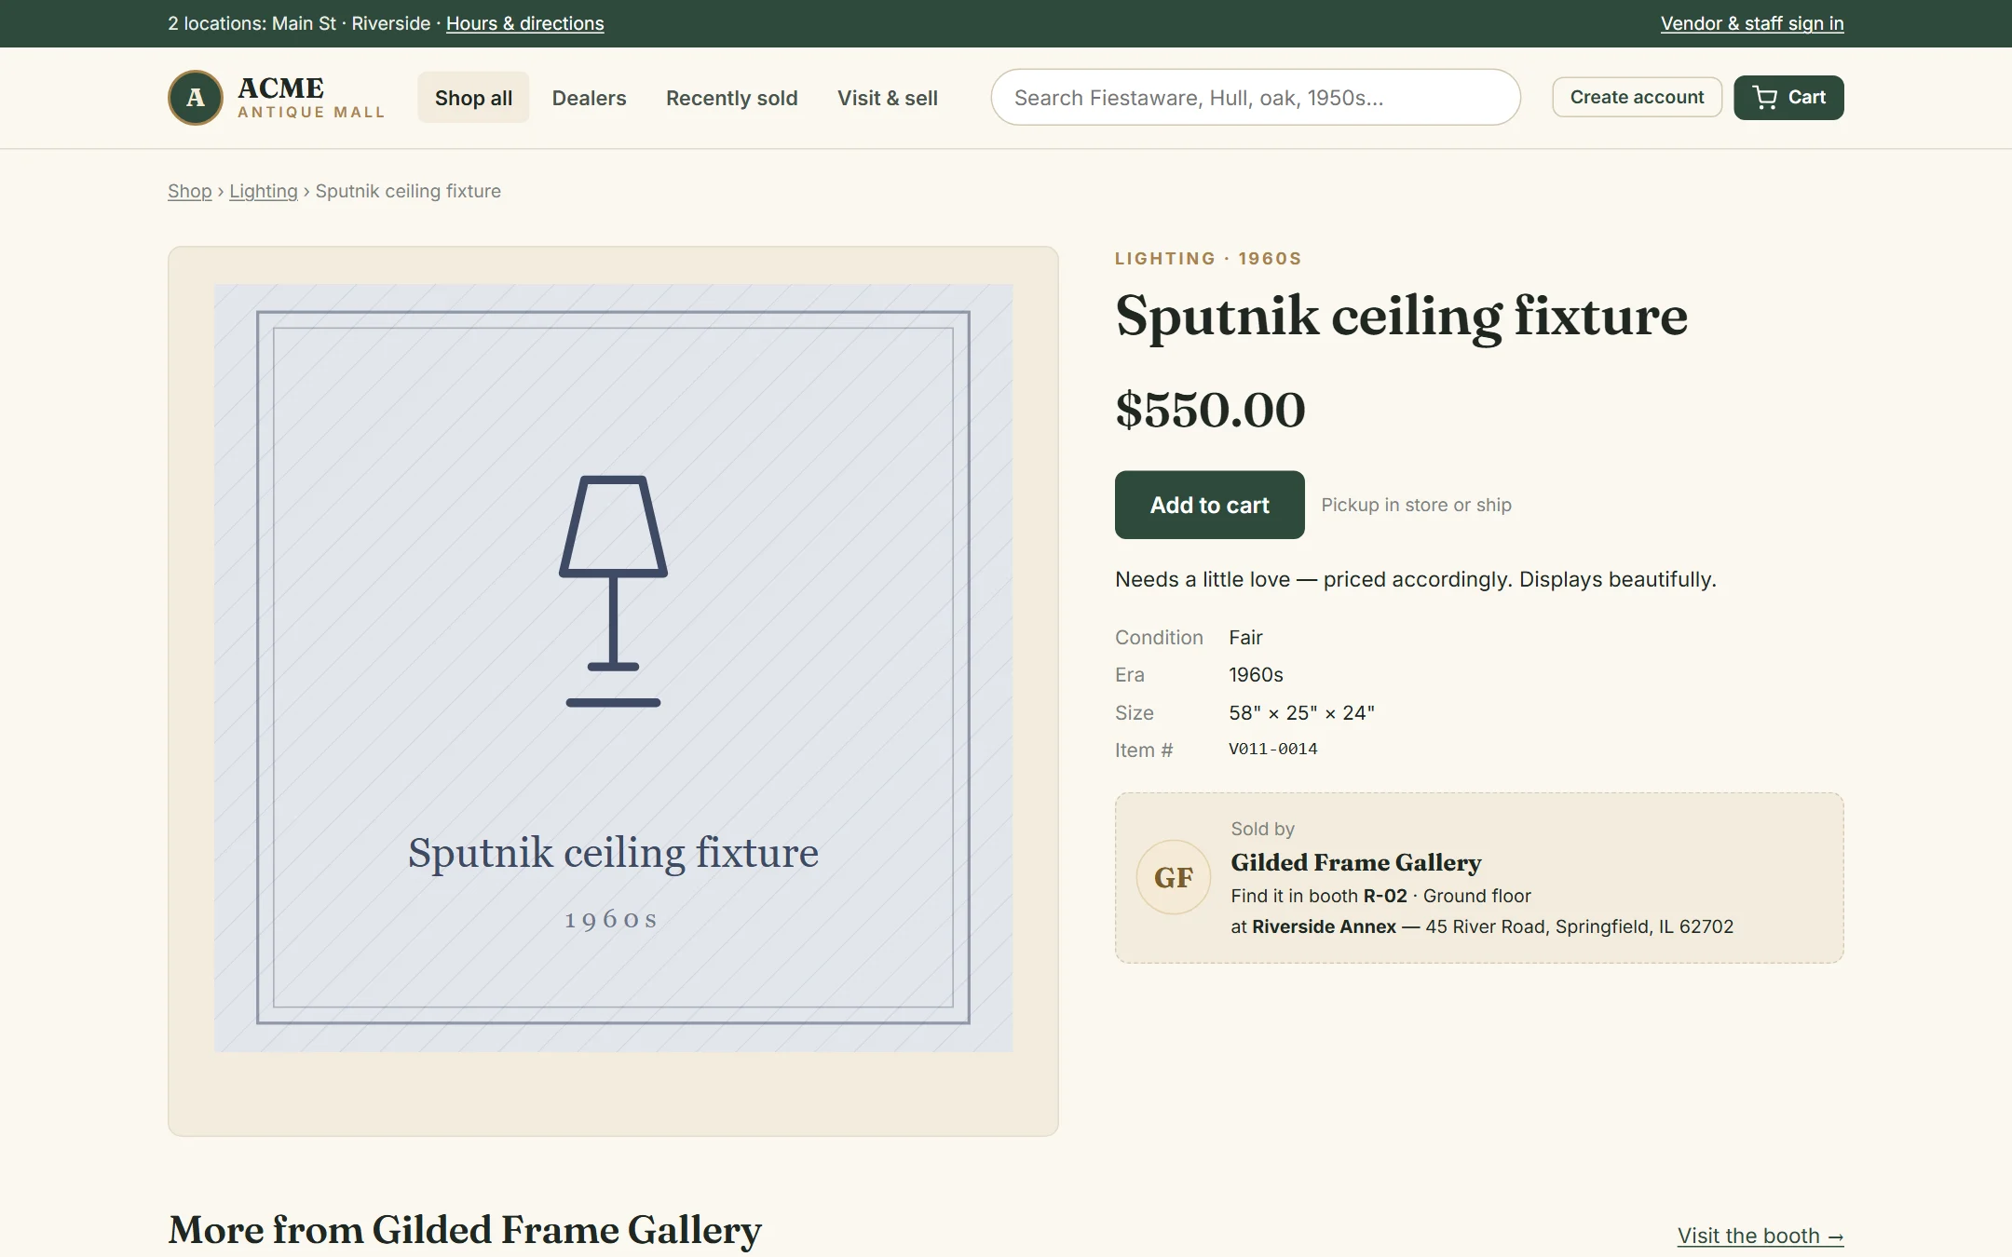
Task: Click the $550.00 price text
Action: 1210,410
